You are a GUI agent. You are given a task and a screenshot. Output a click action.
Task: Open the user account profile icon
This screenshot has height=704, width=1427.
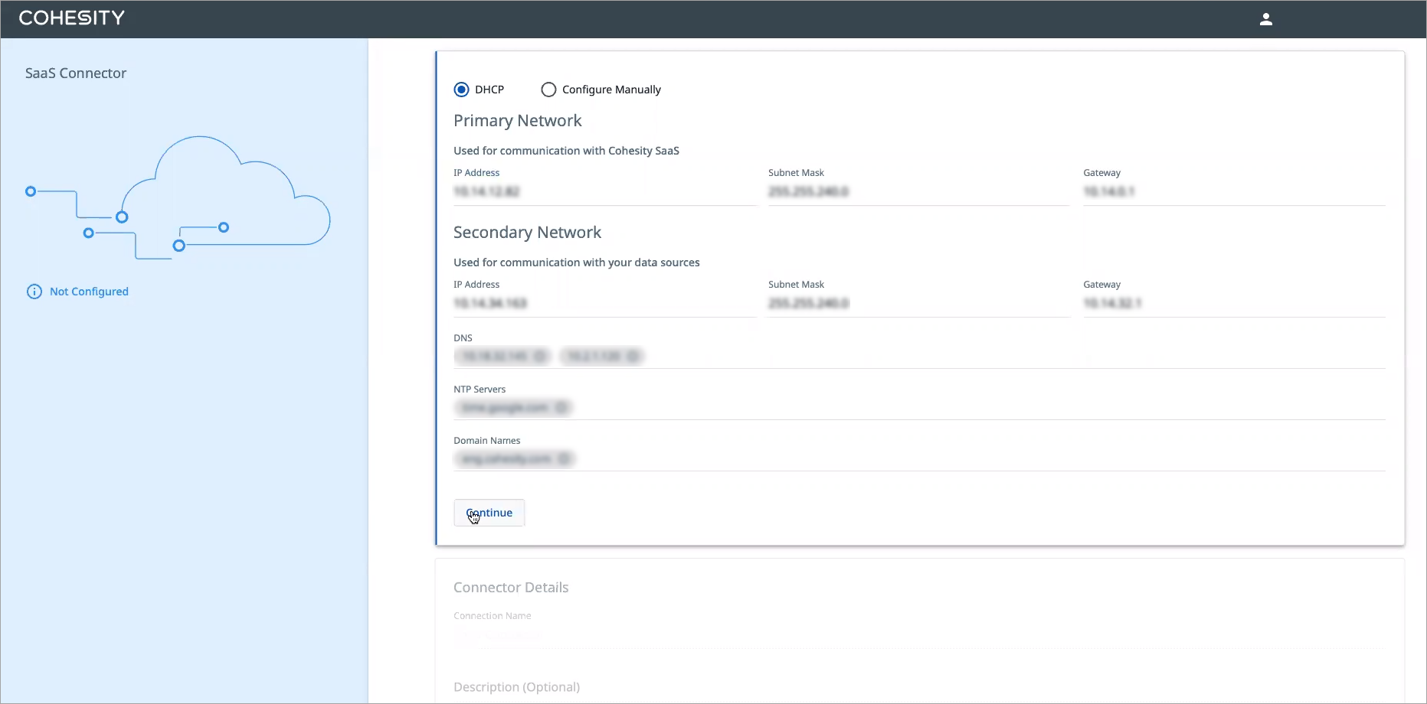pos(1265,19)
